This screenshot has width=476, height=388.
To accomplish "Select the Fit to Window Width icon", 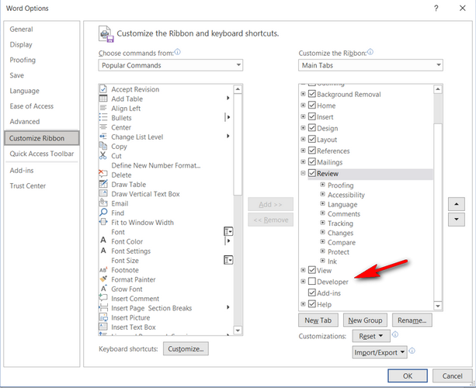I will click(103, 222).
